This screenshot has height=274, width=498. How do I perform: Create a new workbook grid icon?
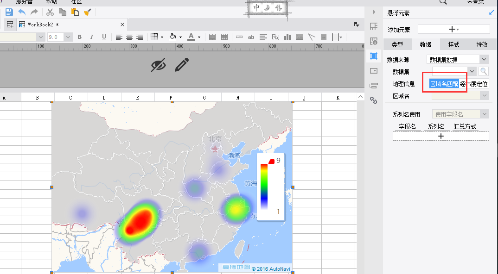click(x=10, y=25)
